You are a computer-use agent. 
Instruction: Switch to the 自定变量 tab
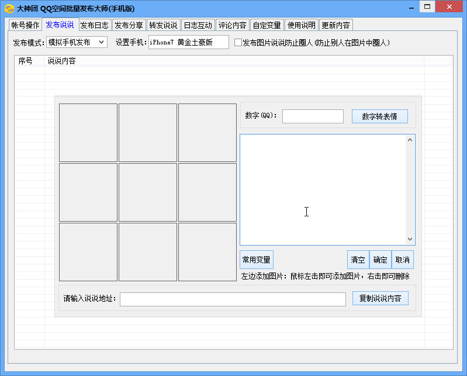click(x=267, y=25)
